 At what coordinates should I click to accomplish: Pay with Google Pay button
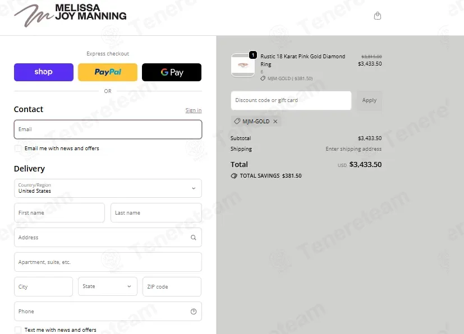click(172, 72)
